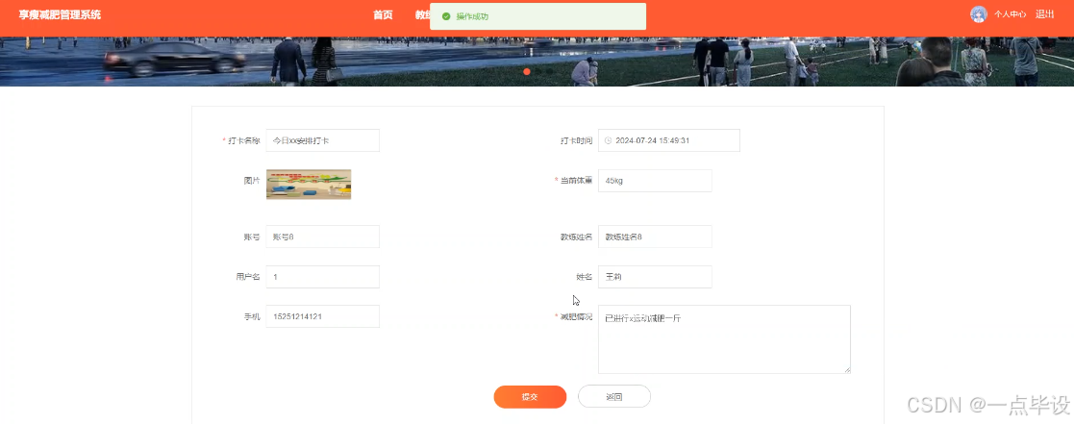Screen dimensions: 1074x424
Task: Click the 返回 button
Action: [614, 397]
